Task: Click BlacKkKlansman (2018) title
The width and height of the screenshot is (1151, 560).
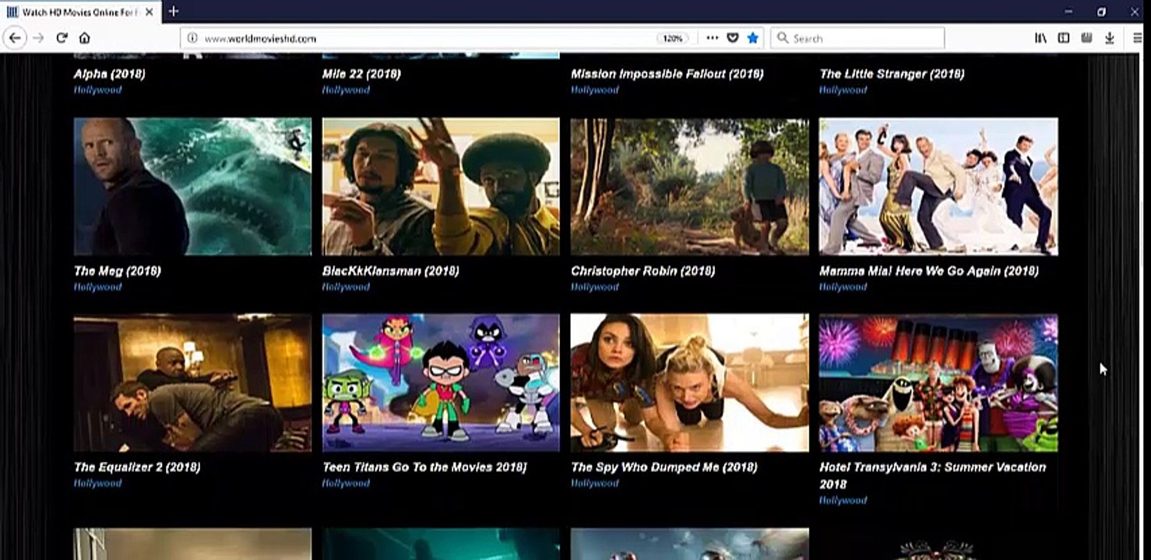Action: [390, 271]
